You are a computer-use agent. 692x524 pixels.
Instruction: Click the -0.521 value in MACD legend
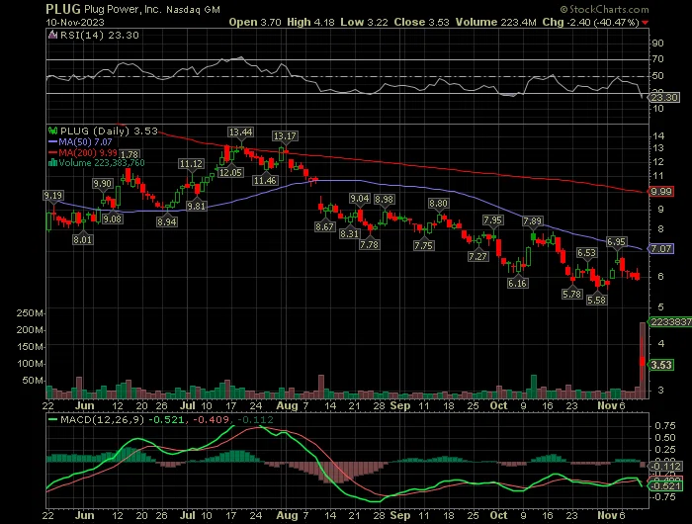pos(166,419)
